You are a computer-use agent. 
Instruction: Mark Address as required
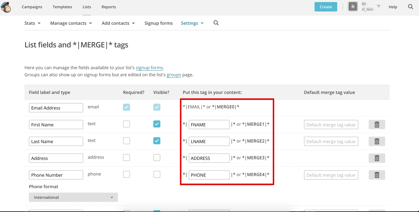[x=127, y=158]
